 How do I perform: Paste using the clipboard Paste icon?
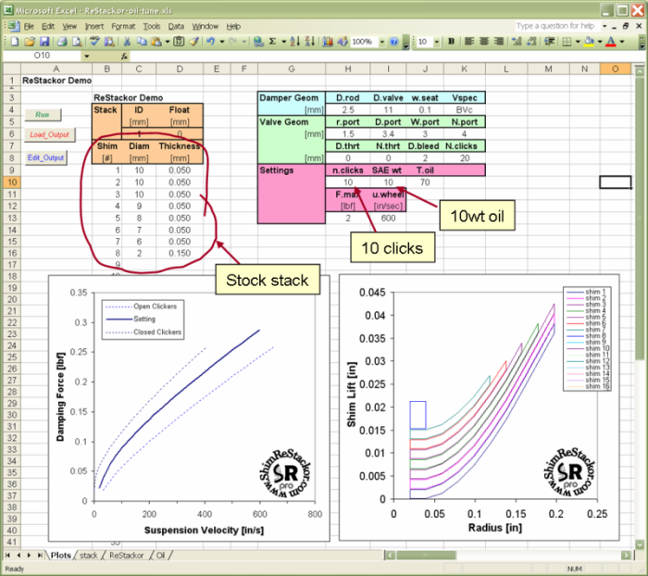tap(156, 42)
